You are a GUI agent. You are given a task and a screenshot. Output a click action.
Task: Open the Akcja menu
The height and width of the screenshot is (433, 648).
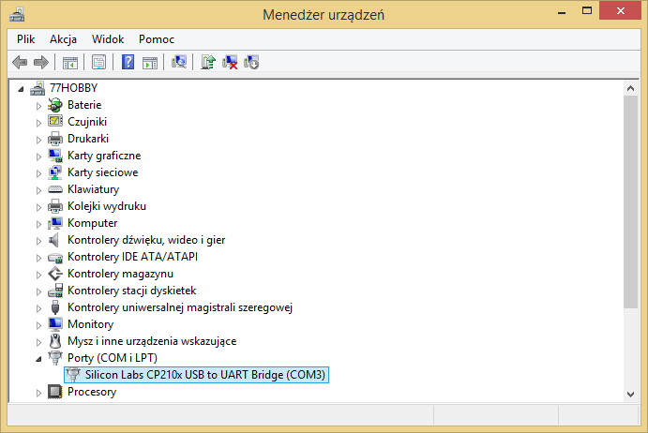coord(63,39)
